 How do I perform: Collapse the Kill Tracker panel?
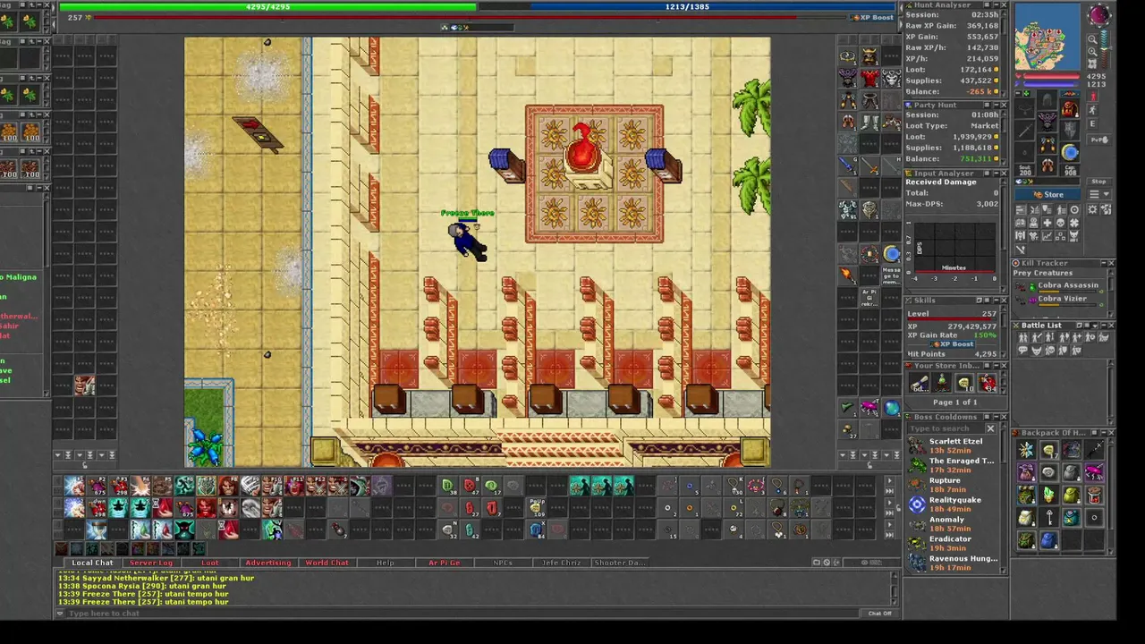[1102, 263]
